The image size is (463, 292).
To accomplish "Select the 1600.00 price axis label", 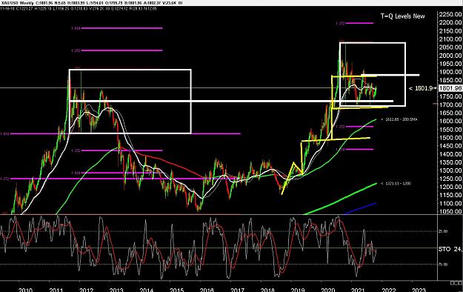I will (450, 122).
